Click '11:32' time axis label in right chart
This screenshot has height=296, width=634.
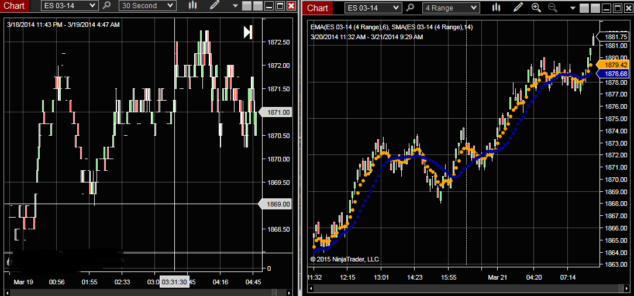[x=314, y=278]
